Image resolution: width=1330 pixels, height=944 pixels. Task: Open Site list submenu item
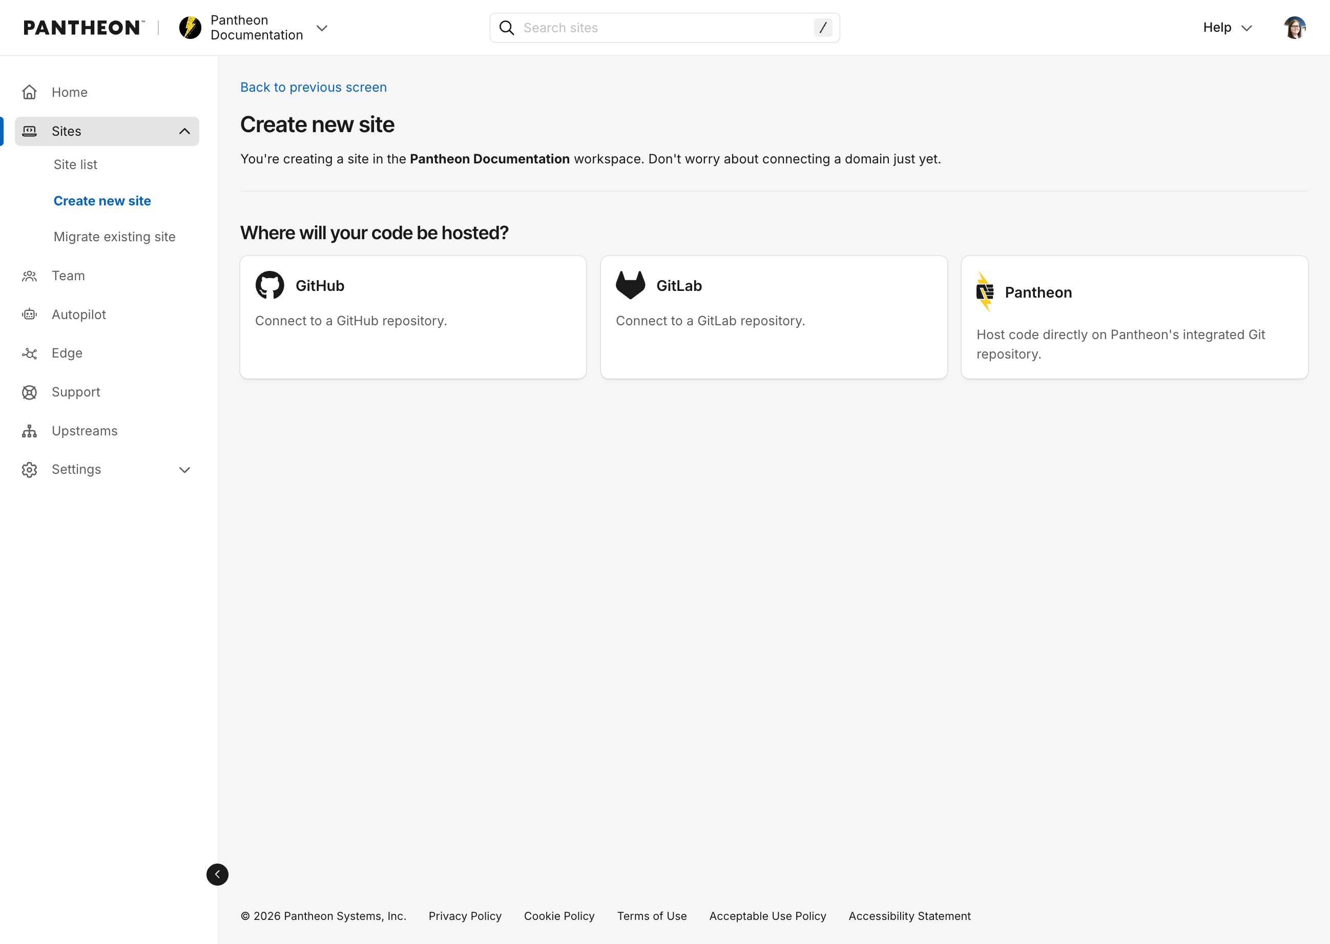pyautogui.click(x=76, y=164)
